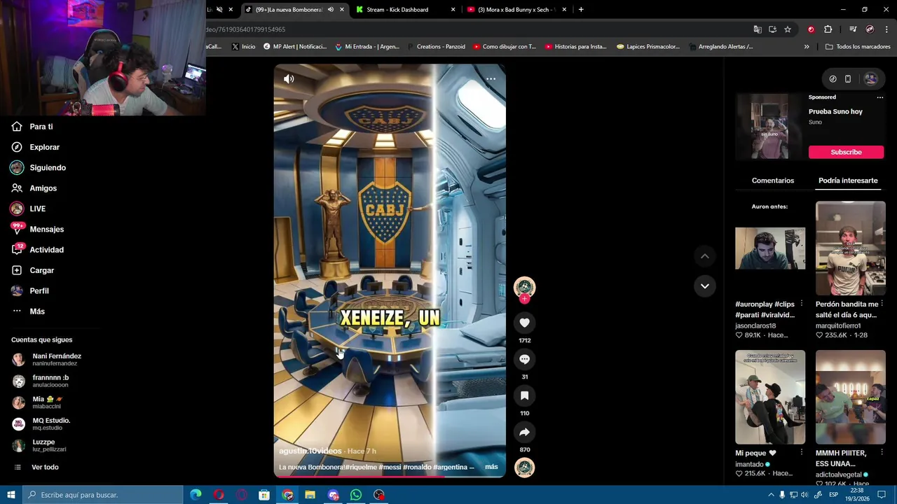Follow creator with the red plus badge

524,299
